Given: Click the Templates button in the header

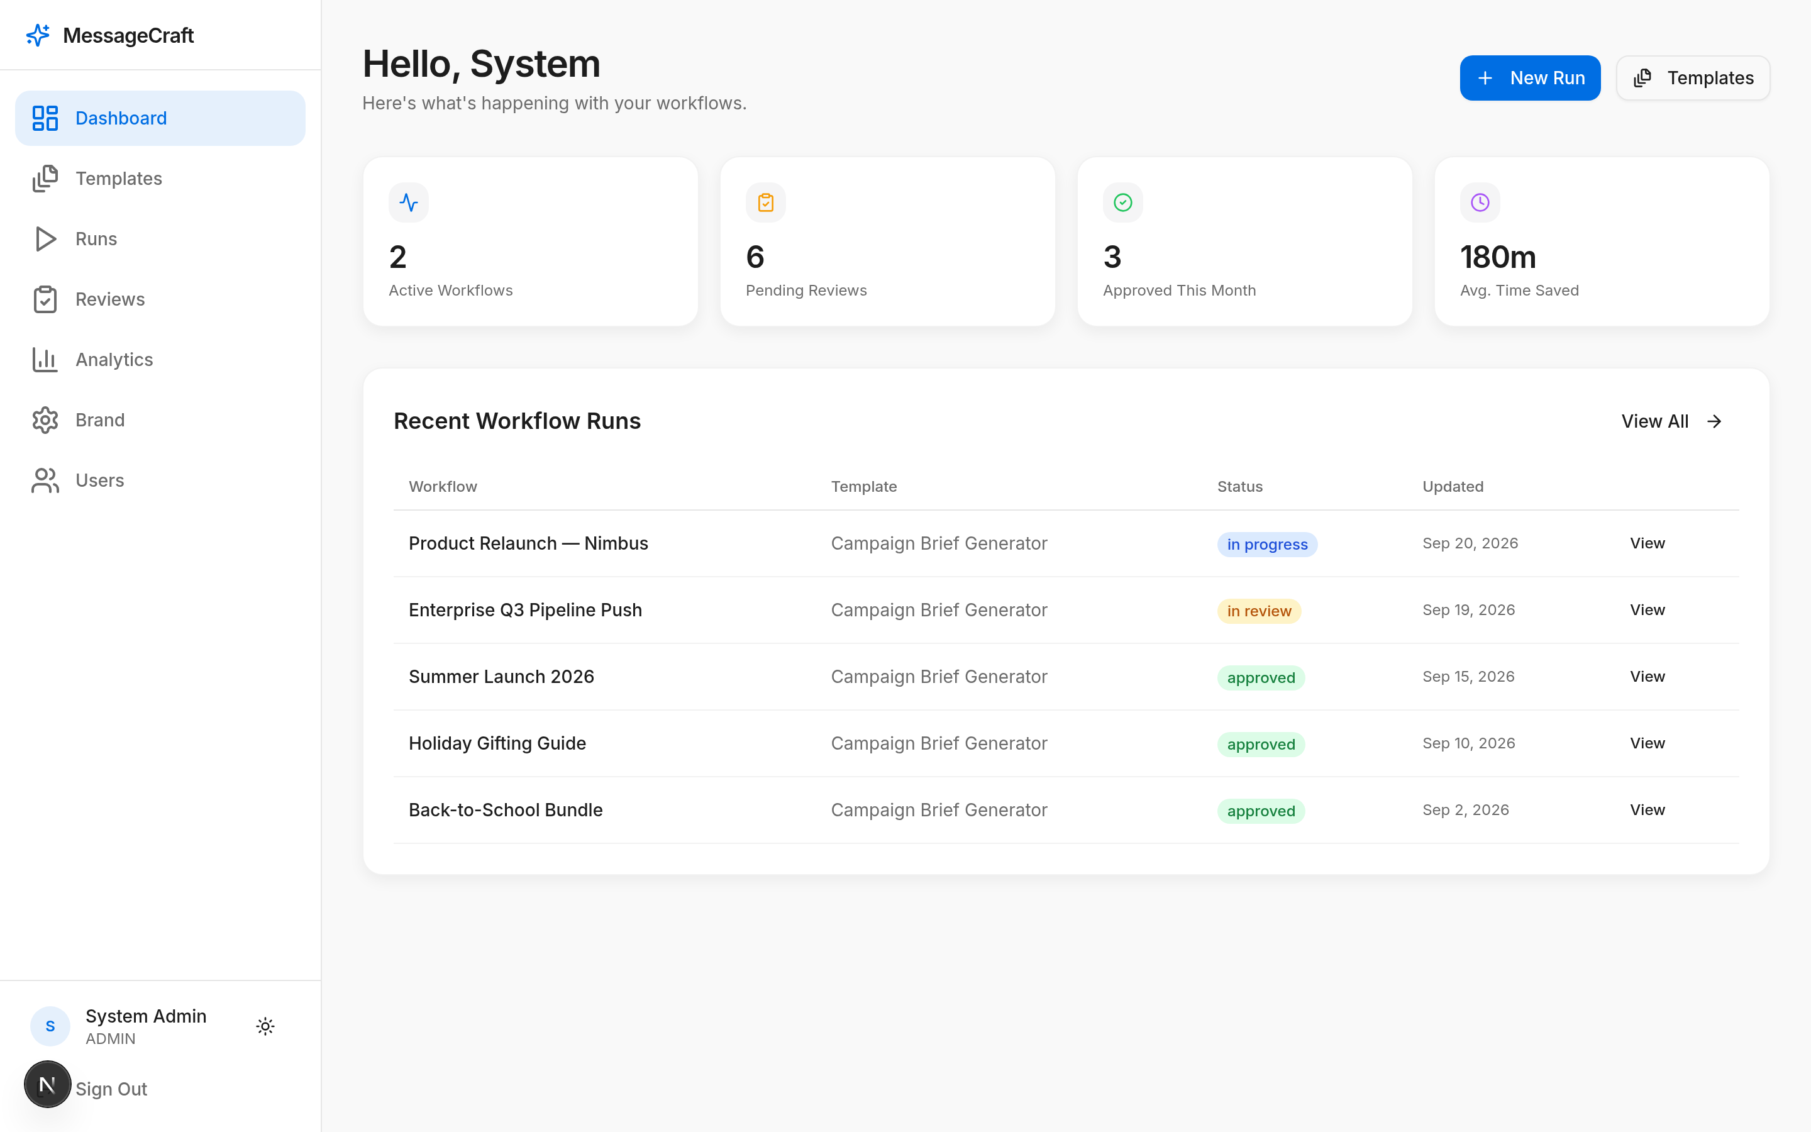Looking at the screenshot, I should tap(1693, 78).
